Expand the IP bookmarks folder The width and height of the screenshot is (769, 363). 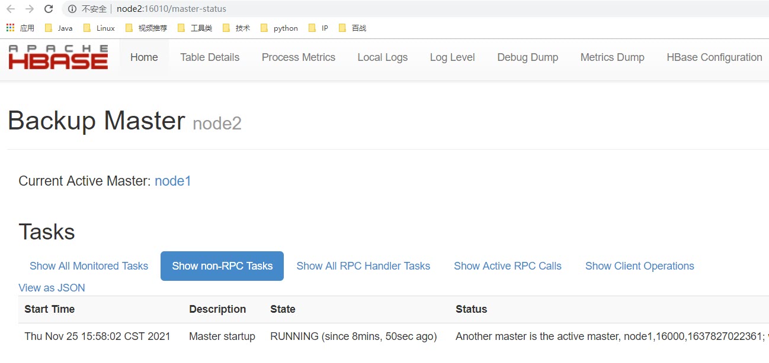(x=318, y=28)
